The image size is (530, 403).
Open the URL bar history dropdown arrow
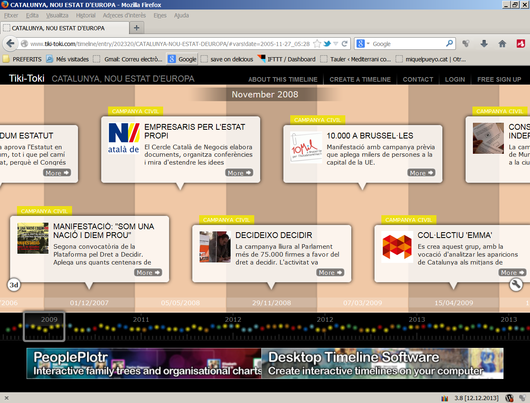tap(336, 44)
